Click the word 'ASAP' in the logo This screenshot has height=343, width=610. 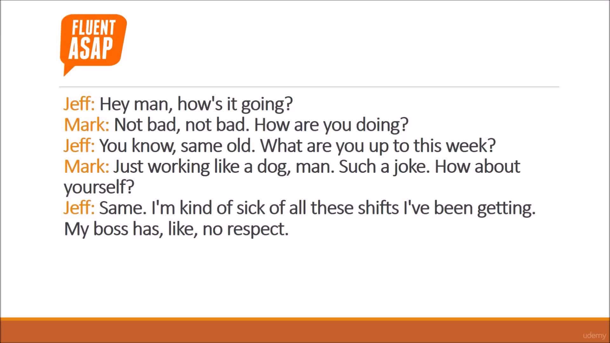pos(91,48)
